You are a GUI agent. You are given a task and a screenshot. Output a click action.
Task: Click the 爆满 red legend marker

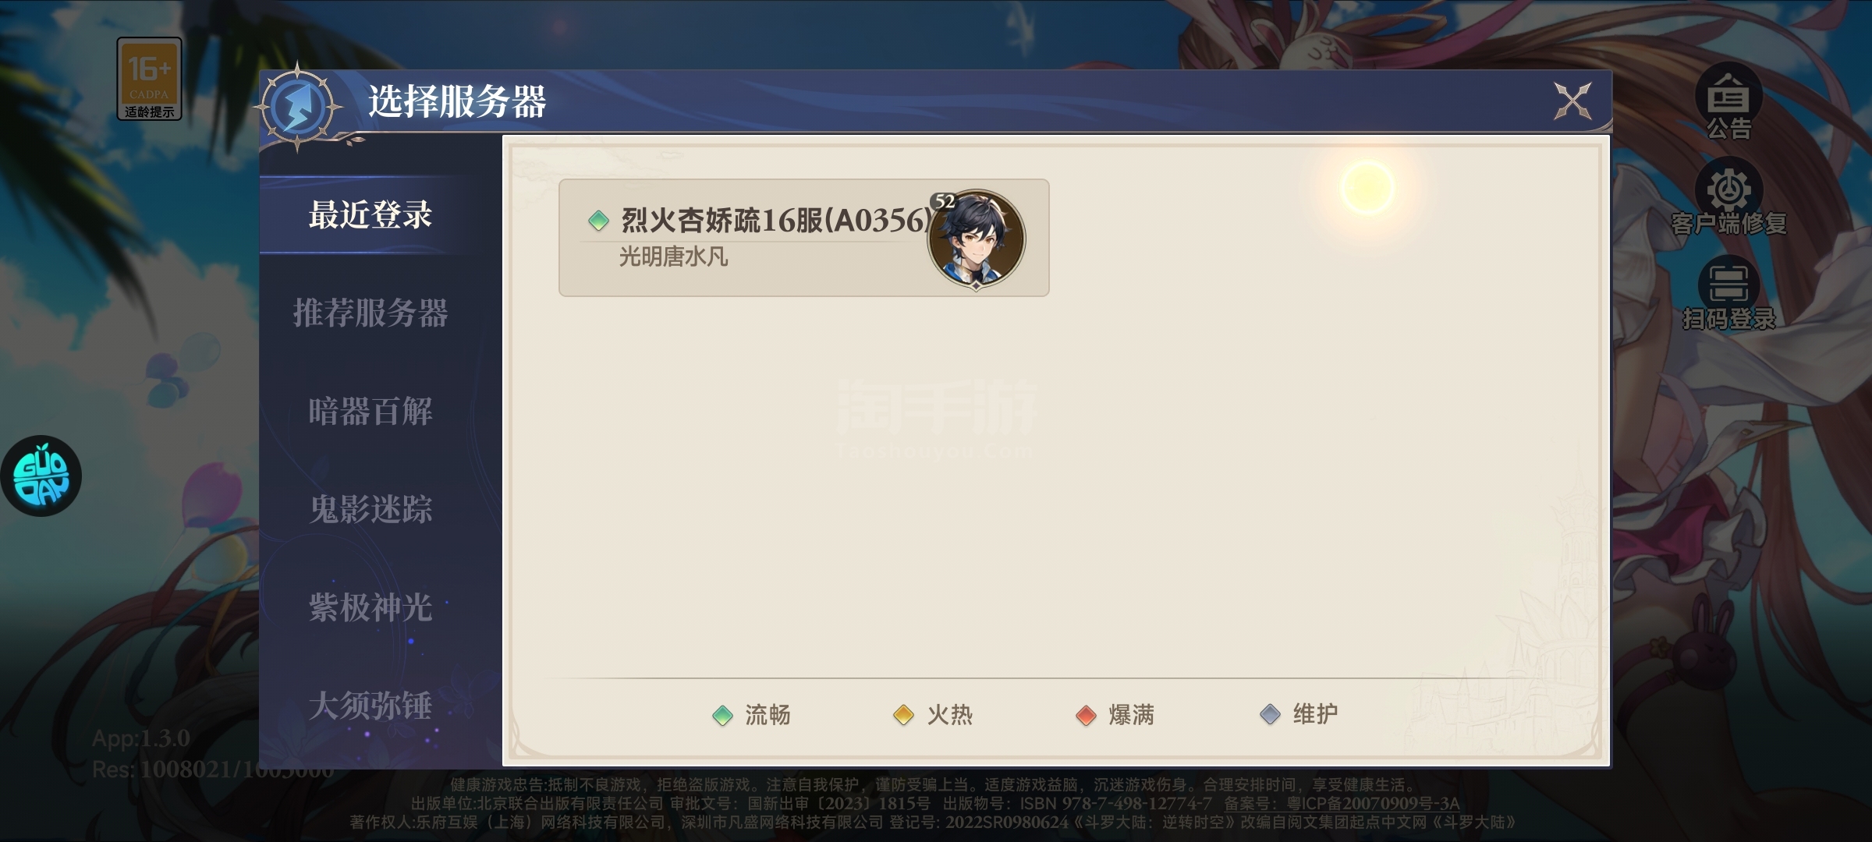(x=1086, y=716)
